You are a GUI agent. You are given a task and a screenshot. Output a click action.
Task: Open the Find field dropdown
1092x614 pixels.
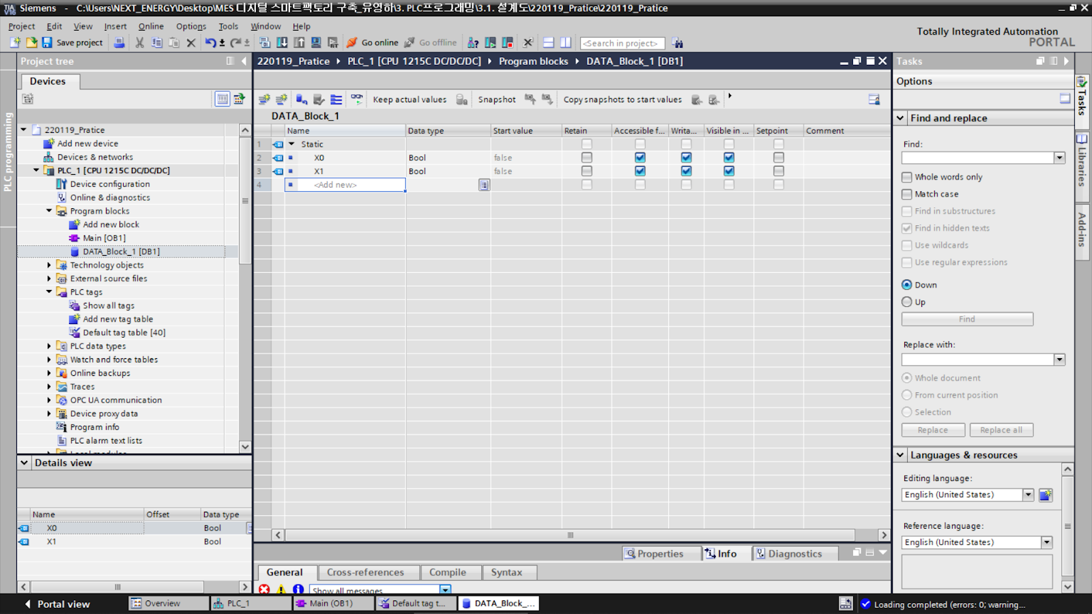click(x=1059, y=158)
